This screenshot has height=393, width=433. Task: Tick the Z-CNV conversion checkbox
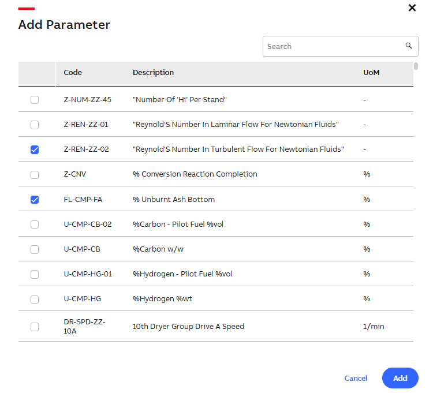(35, 175)
